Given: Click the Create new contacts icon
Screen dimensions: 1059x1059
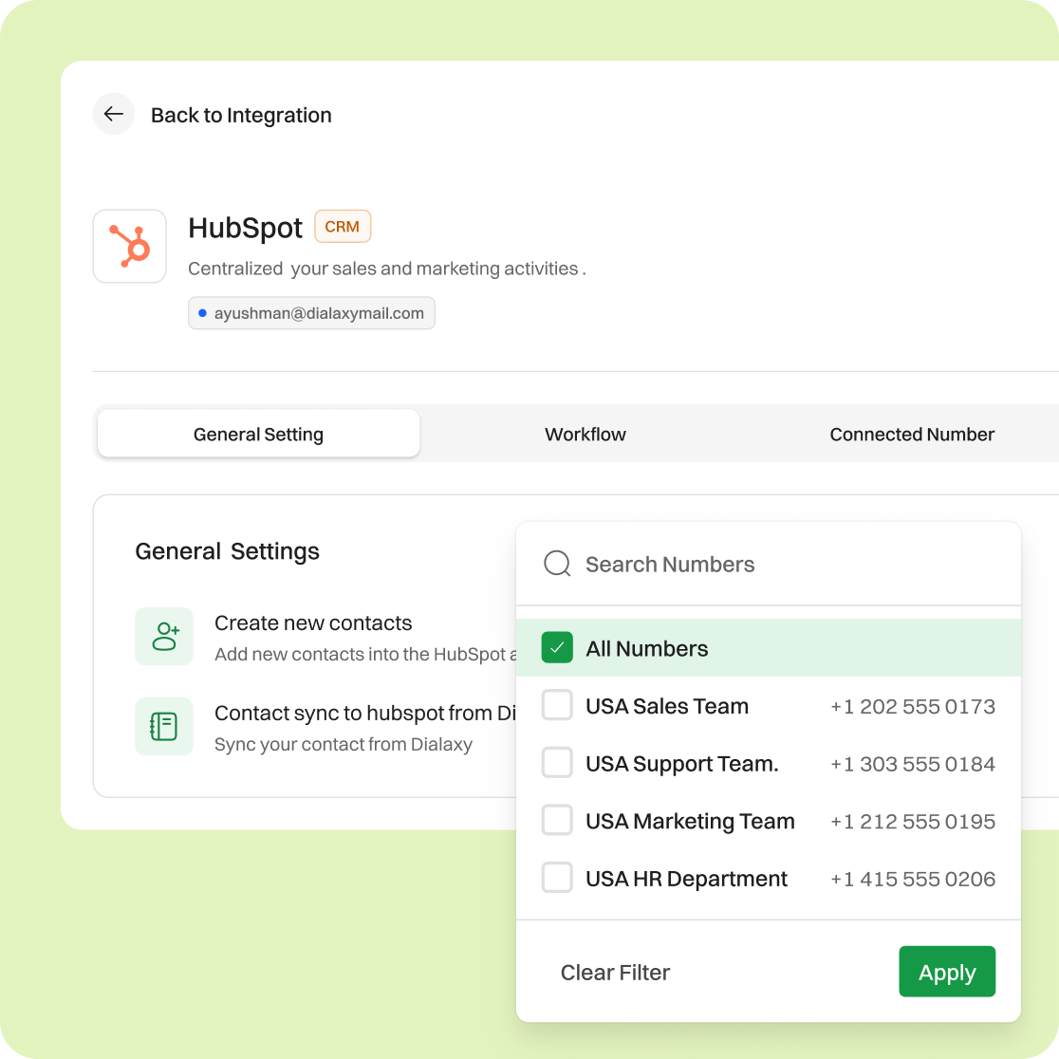Looking at the screenshot, I should 164,637.
